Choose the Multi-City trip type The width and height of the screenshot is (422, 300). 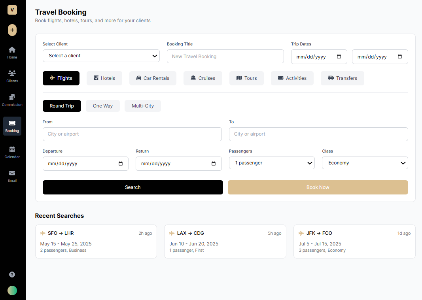143,106
